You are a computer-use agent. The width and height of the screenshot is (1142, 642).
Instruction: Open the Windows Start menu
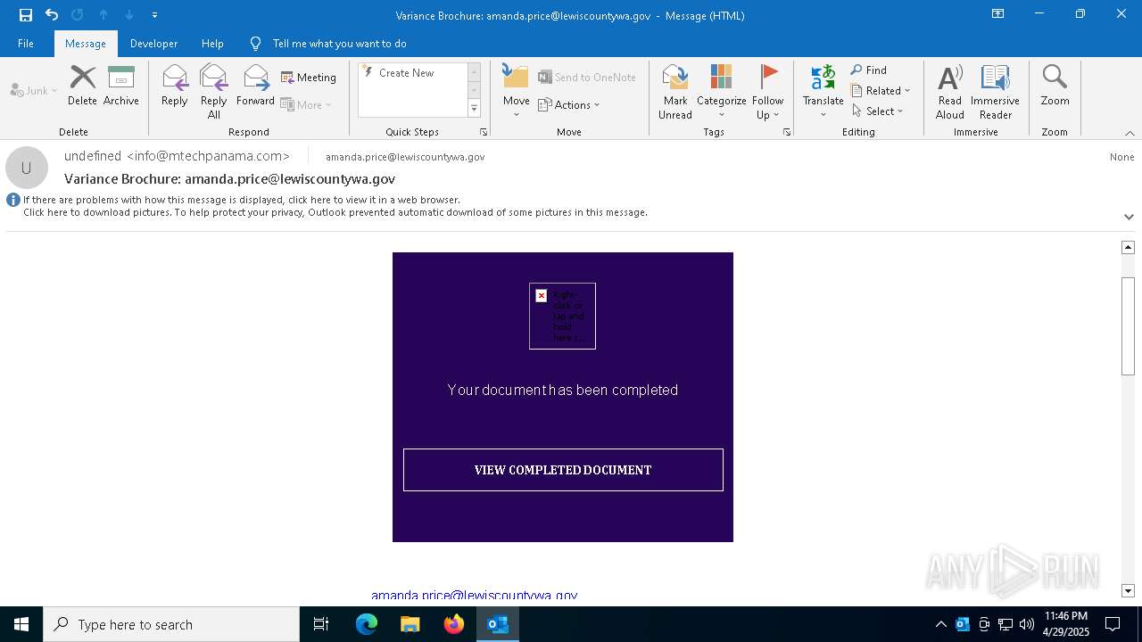[x=21, y=624]
